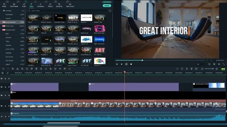Viewport: 227px width, 127px height.
Task: Open the audio mixer music-note icon
Action: coord(192,69)
